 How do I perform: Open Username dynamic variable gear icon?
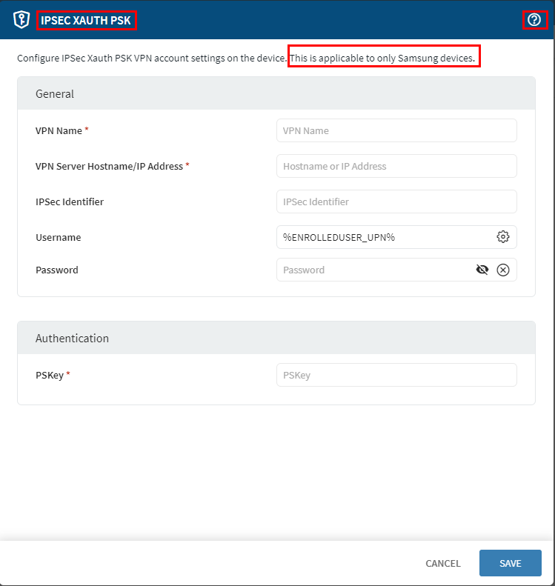[503, 237]
